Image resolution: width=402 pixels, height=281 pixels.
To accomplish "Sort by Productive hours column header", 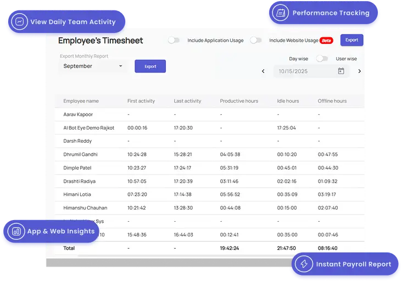I will (x=239, y=101).
